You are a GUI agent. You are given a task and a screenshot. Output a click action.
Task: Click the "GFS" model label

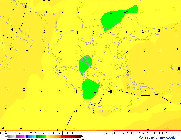point(75,133)
